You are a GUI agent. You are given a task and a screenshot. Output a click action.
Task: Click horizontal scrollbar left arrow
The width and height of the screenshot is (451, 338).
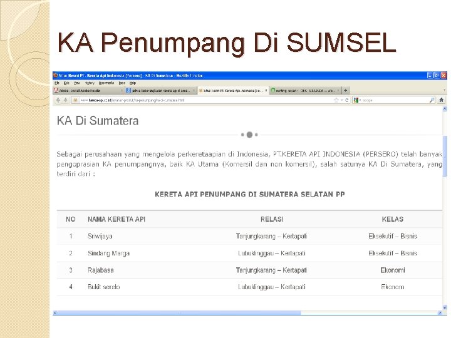[55, 313]
